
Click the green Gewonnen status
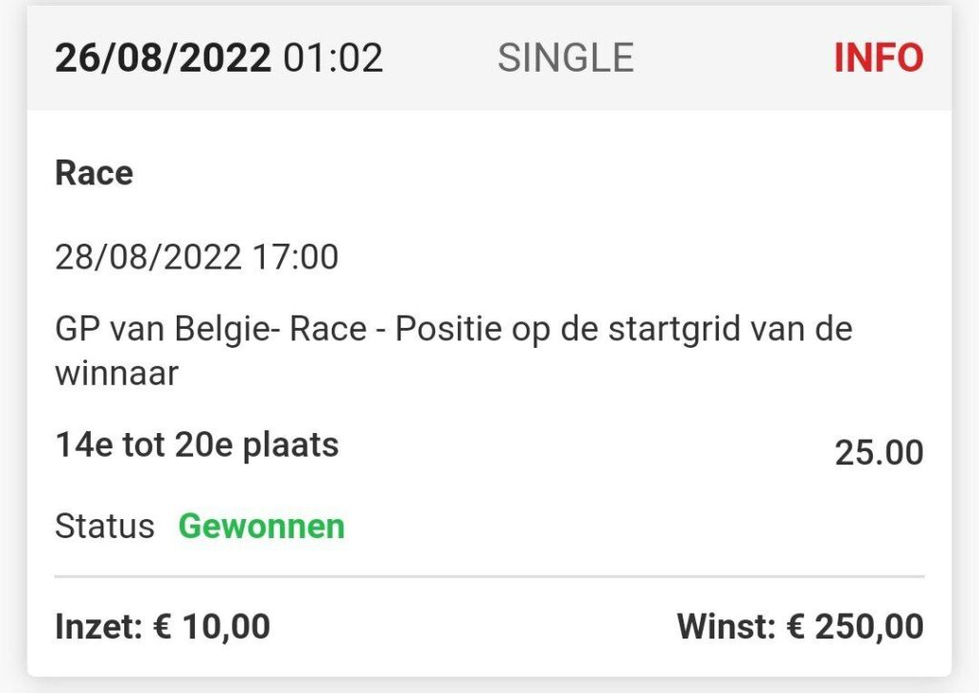[261, 526]
